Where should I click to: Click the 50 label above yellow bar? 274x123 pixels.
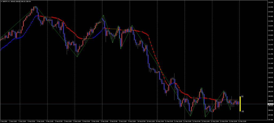242,96
